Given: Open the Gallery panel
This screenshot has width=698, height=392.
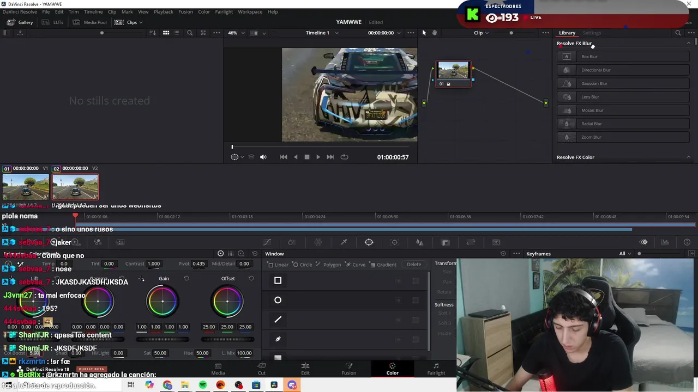Looking at the screenshot, I should point(20,22).
